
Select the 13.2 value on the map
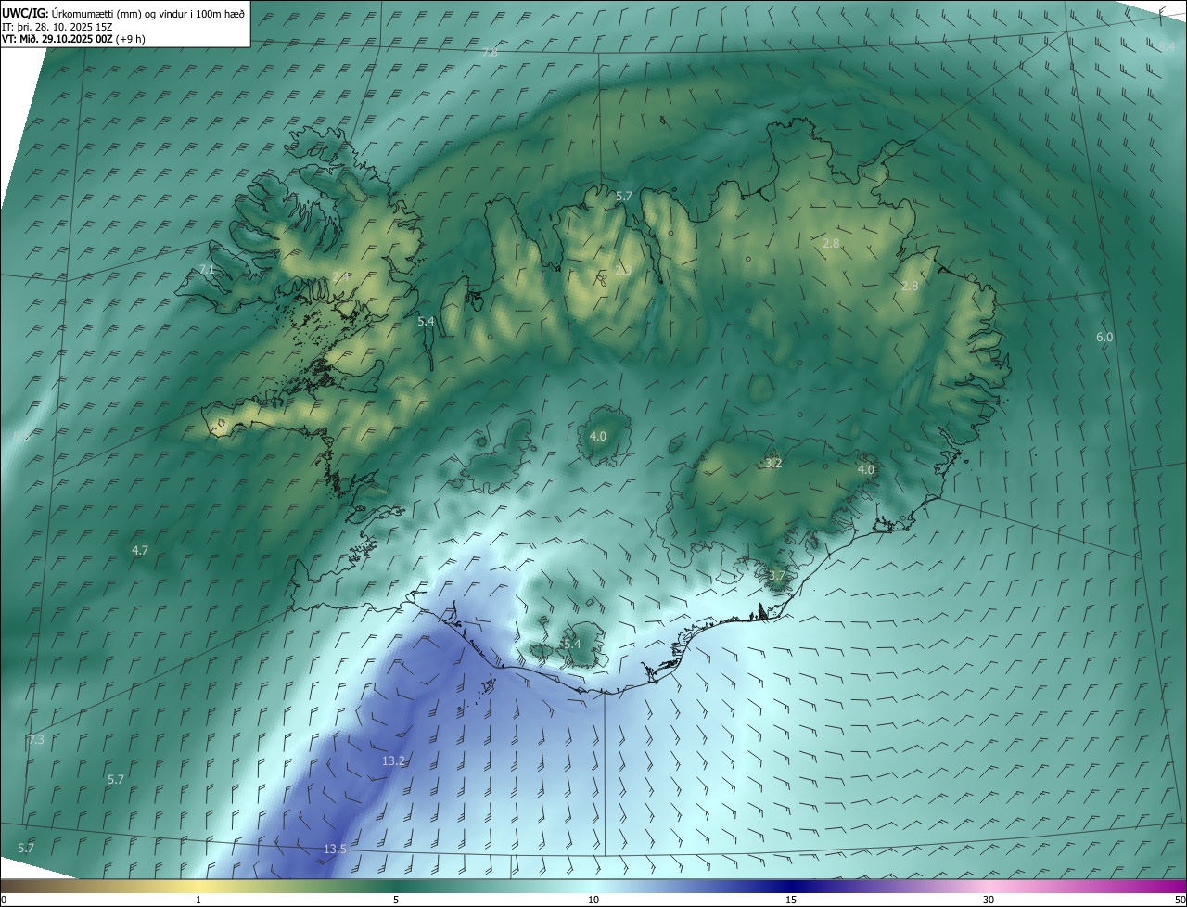pyautogui.click(x=394, y=761)
